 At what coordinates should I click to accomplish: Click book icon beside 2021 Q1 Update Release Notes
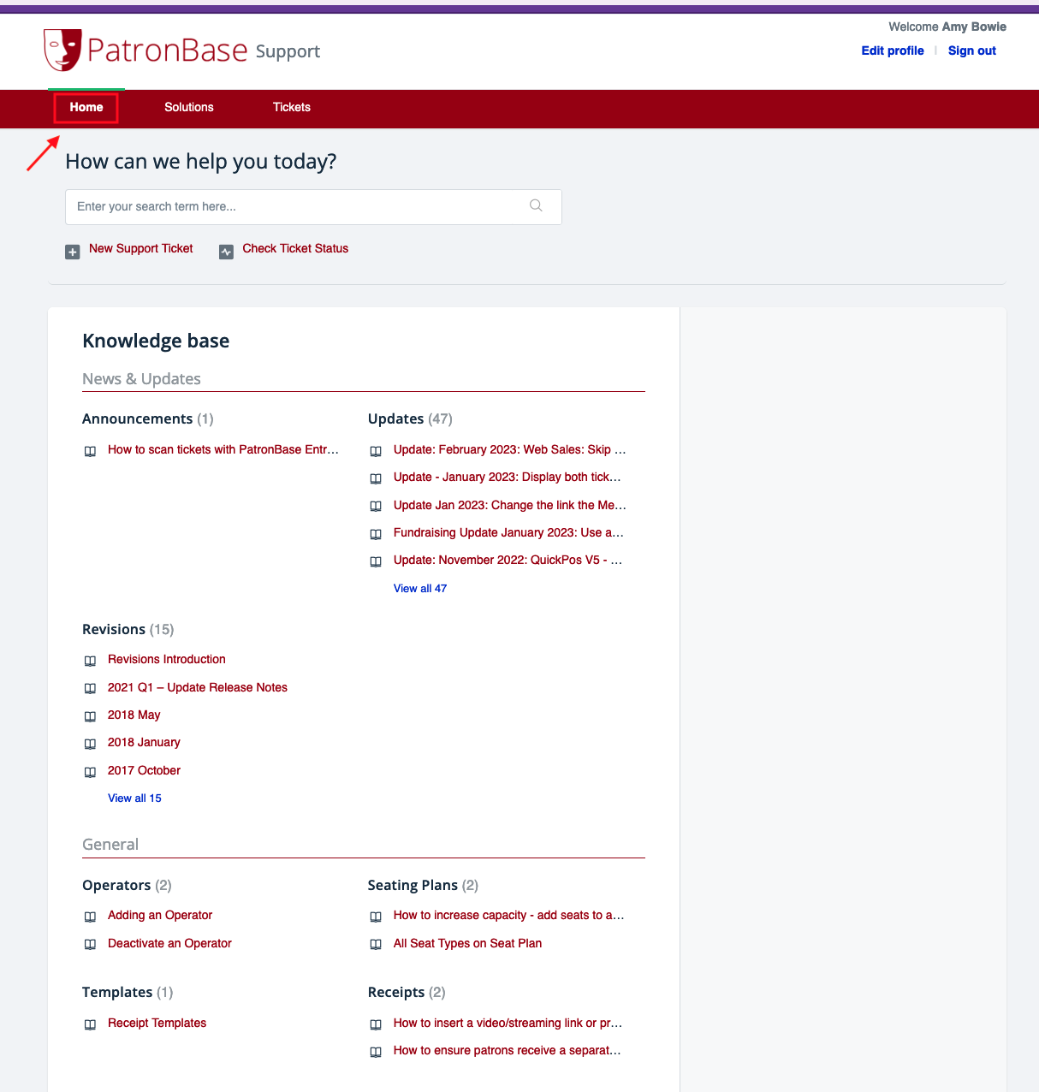click(90, 689)
